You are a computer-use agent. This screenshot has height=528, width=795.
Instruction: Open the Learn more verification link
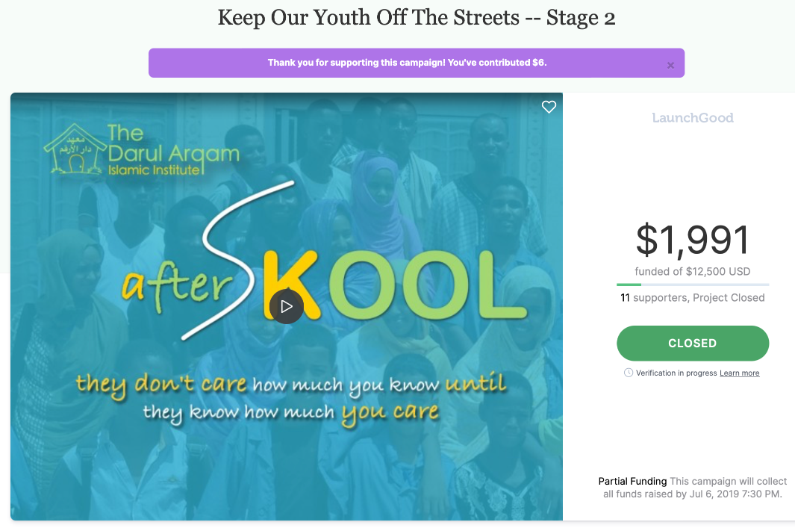click(739, 373)
